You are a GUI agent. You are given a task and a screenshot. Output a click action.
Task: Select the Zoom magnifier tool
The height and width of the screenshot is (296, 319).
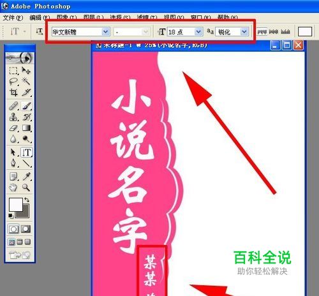point(26,188)
